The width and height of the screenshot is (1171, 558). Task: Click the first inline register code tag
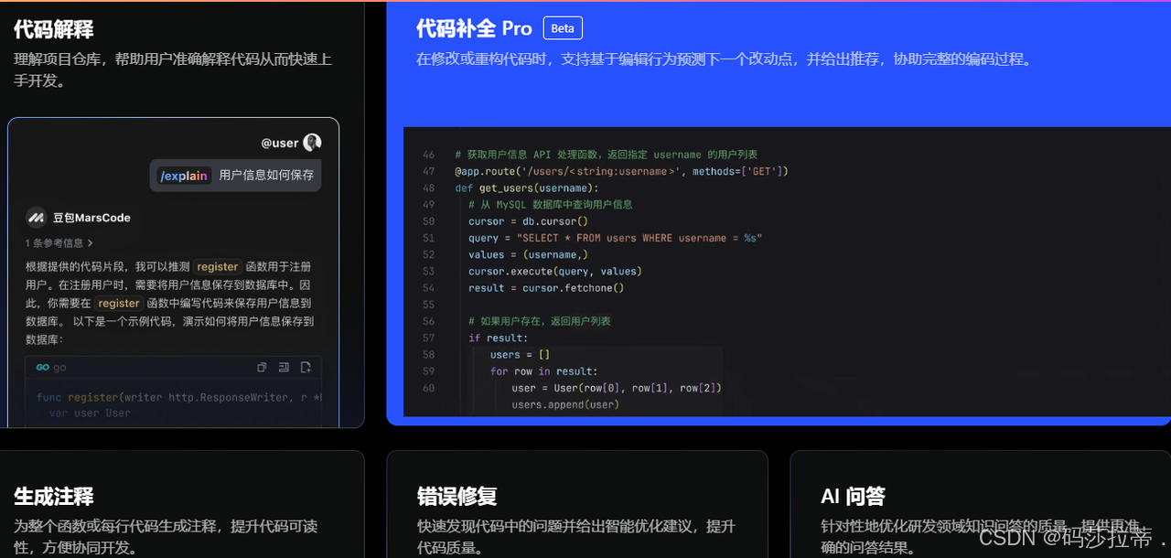[x=218, y=266]
